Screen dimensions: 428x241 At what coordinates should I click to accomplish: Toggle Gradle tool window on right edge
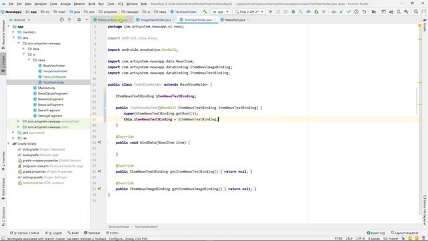[x=425, y=25]
